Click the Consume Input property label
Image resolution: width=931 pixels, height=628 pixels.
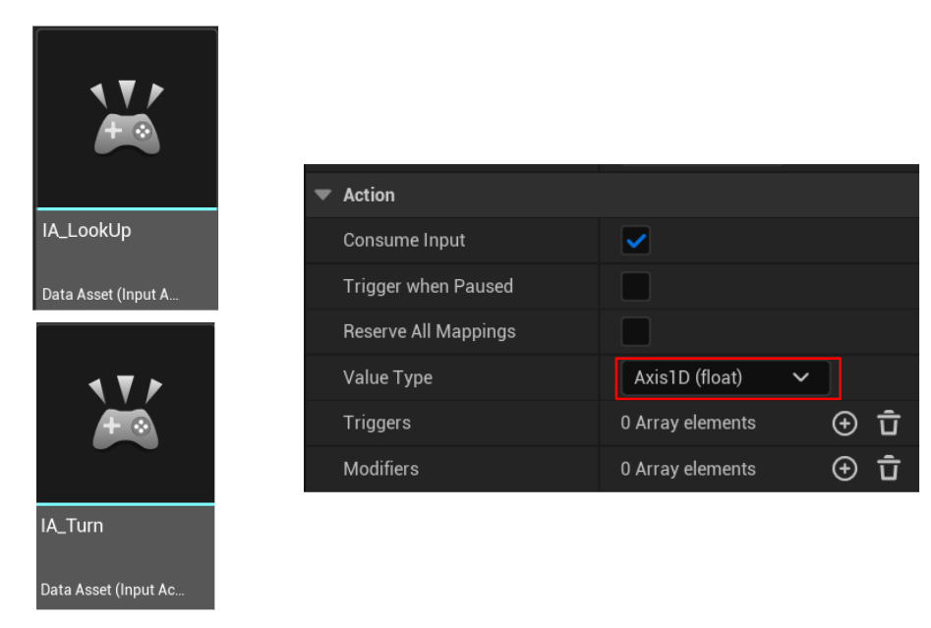click(404, 241)
